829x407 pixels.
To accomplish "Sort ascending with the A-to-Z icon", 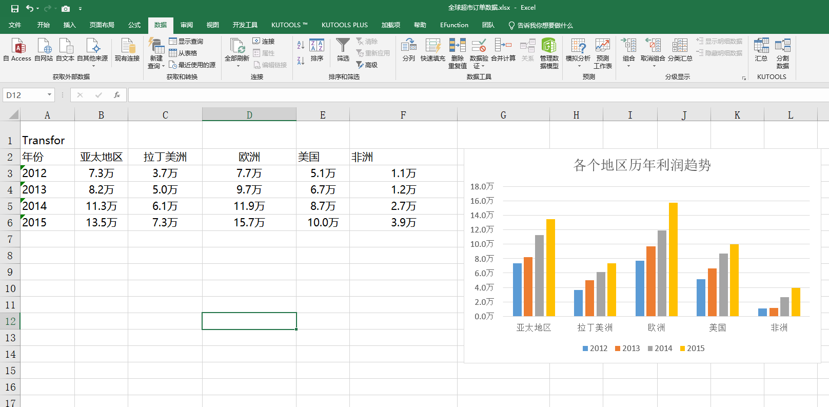I will click(301, 45).
